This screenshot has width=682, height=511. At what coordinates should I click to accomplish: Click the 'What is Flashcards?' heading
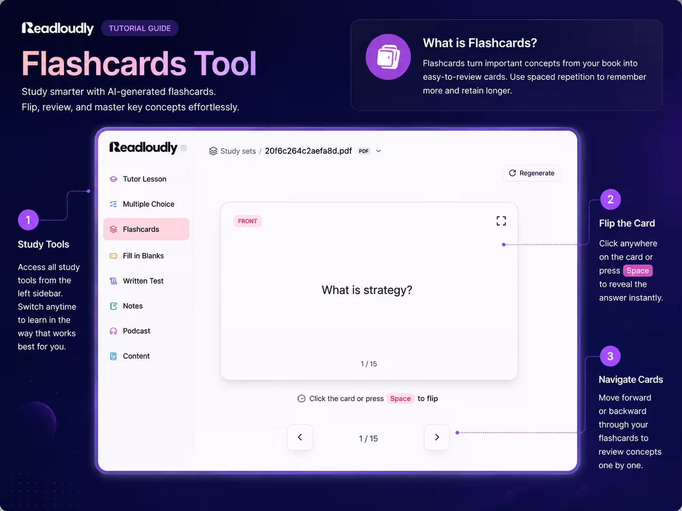click(480, 43)
